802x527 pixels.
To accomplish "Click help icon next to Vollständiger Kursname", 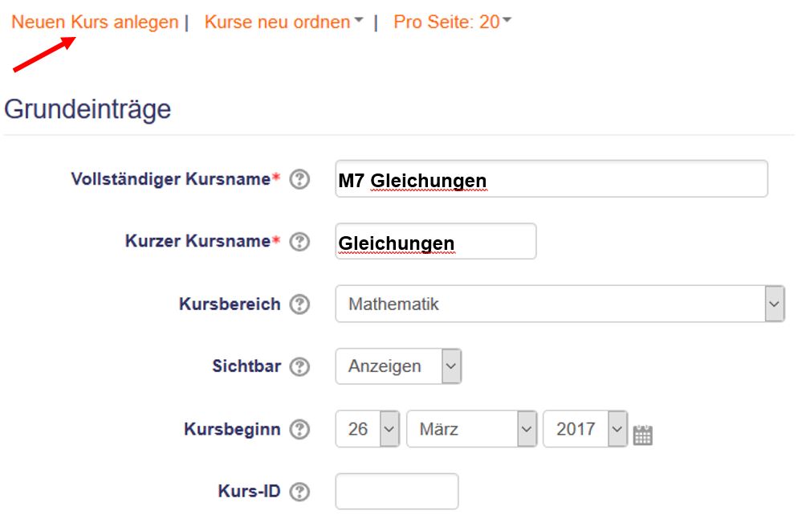I will (299, 179).
